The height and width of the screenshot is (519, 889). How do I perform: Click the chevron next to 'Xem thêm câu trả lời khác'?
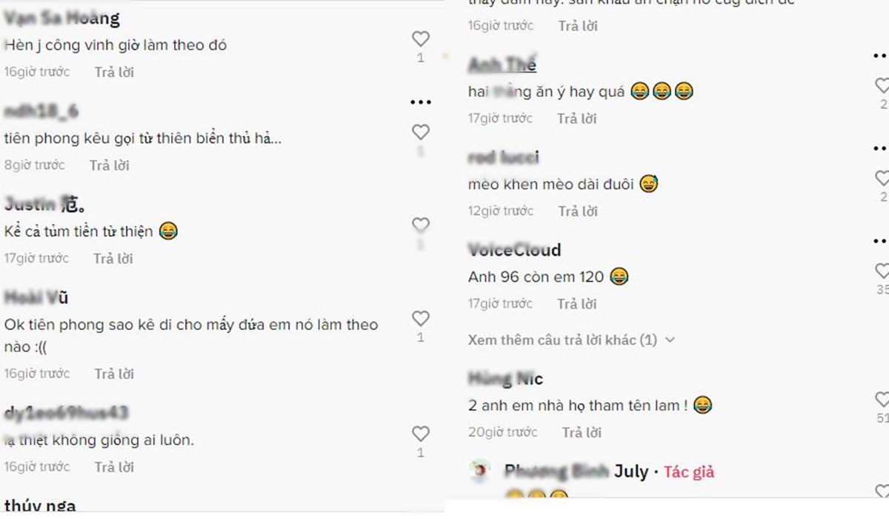670,340
